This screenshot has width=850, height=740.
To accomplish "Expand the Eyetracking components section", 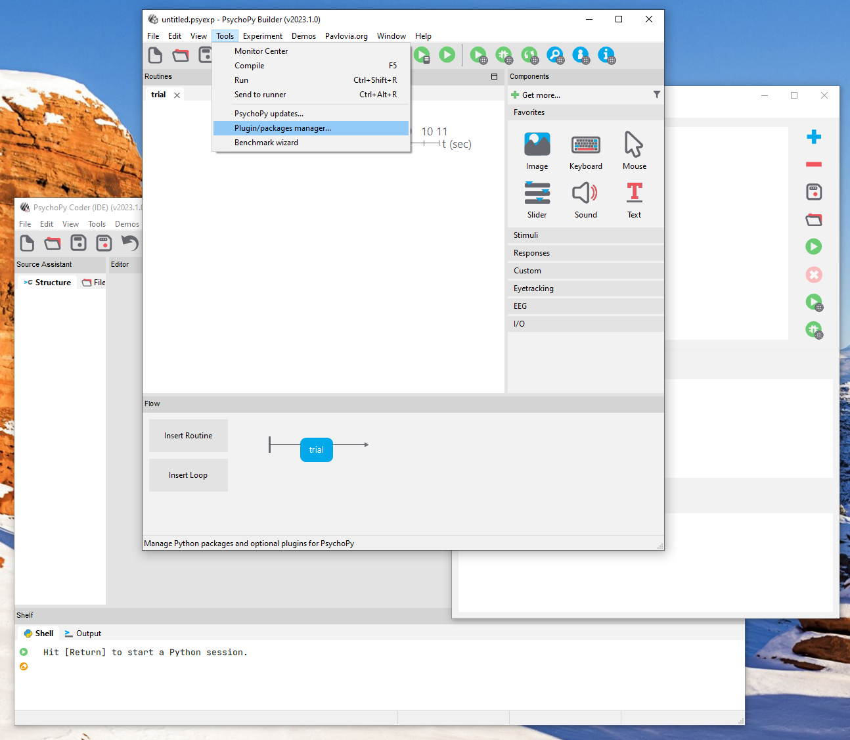I will click(586, 289).
